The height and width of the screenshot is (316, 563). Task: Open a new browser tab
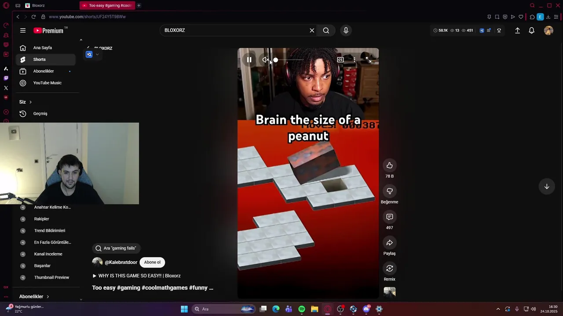click(x=139, y=5)
